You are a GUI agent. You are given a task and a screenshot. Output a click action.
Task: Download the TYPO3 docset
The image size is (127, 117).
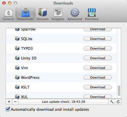point(98,48)
